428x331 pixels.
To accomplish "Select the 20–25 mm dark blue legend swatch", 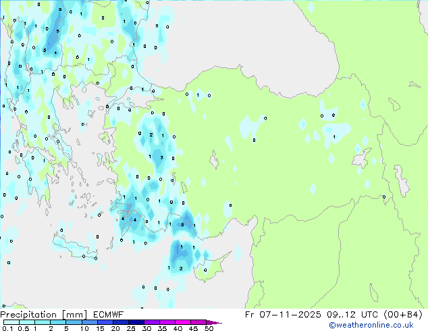I will pos(121,322).
